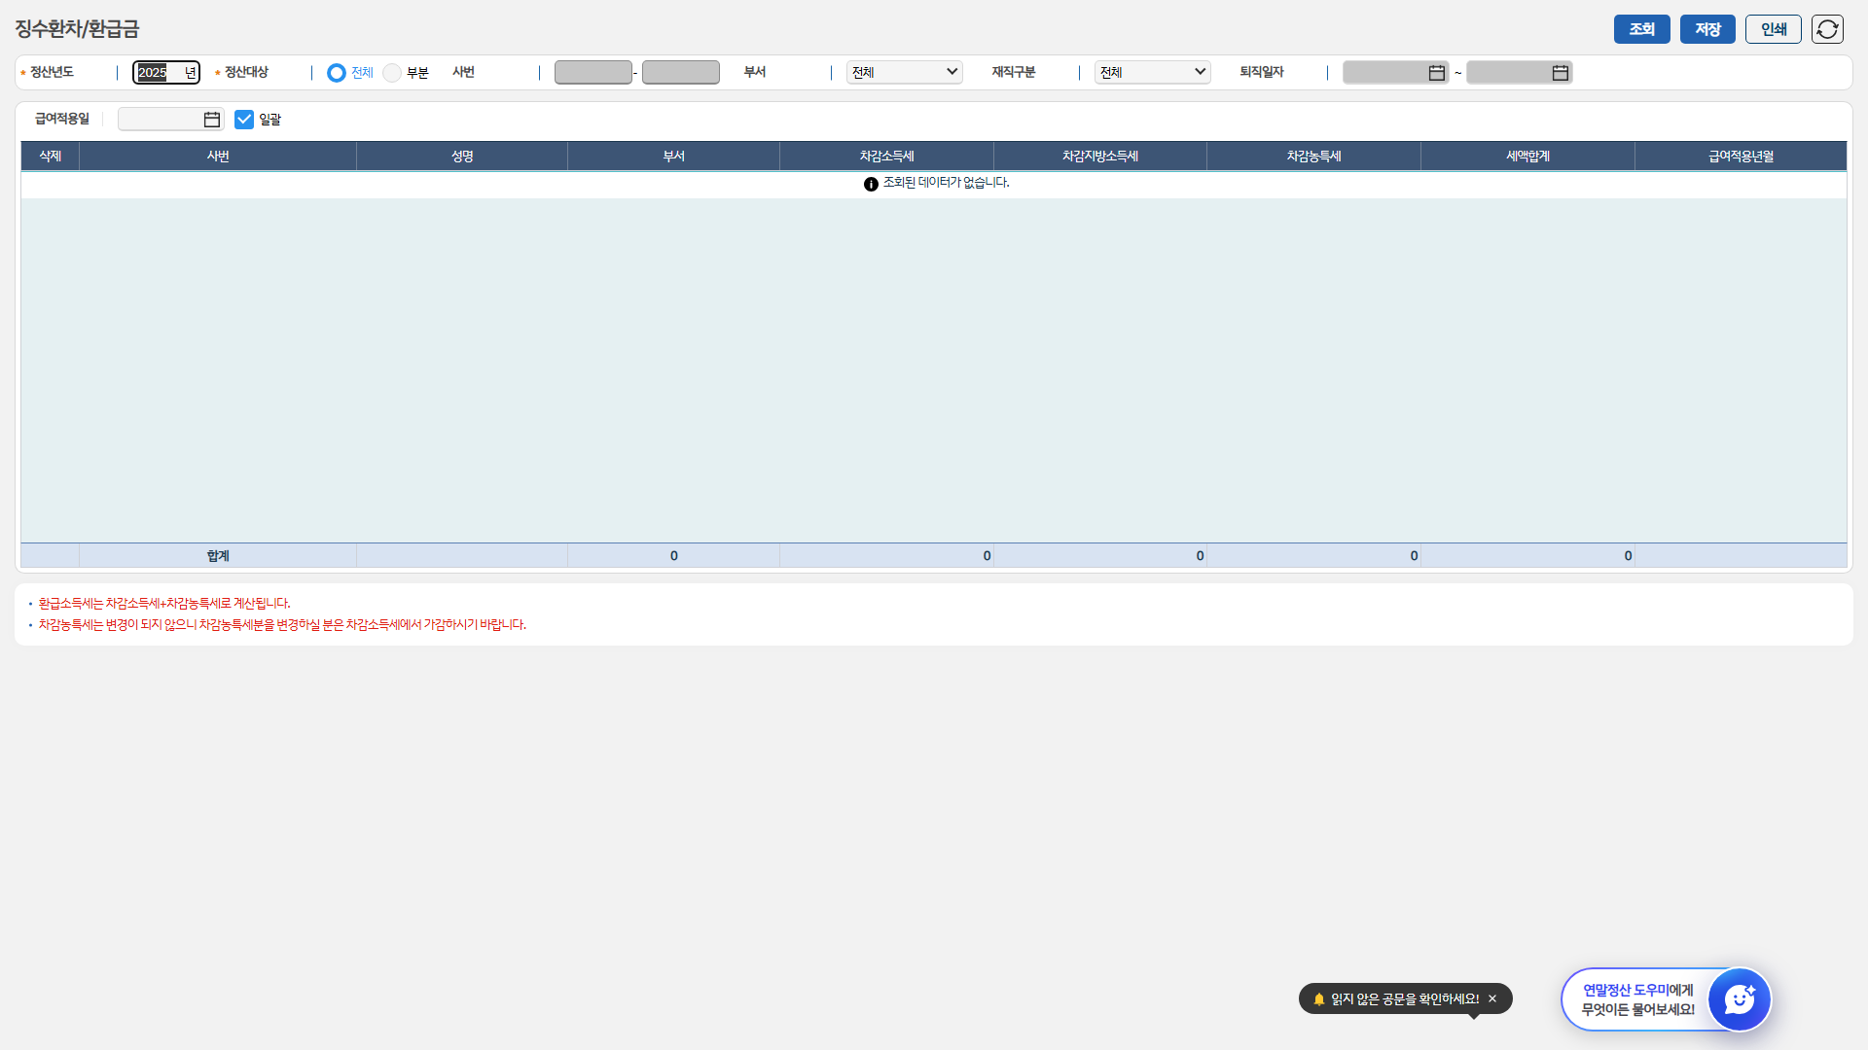
Task: Open the 급여적용일 calendar picker icon
Action: point(211,120)
